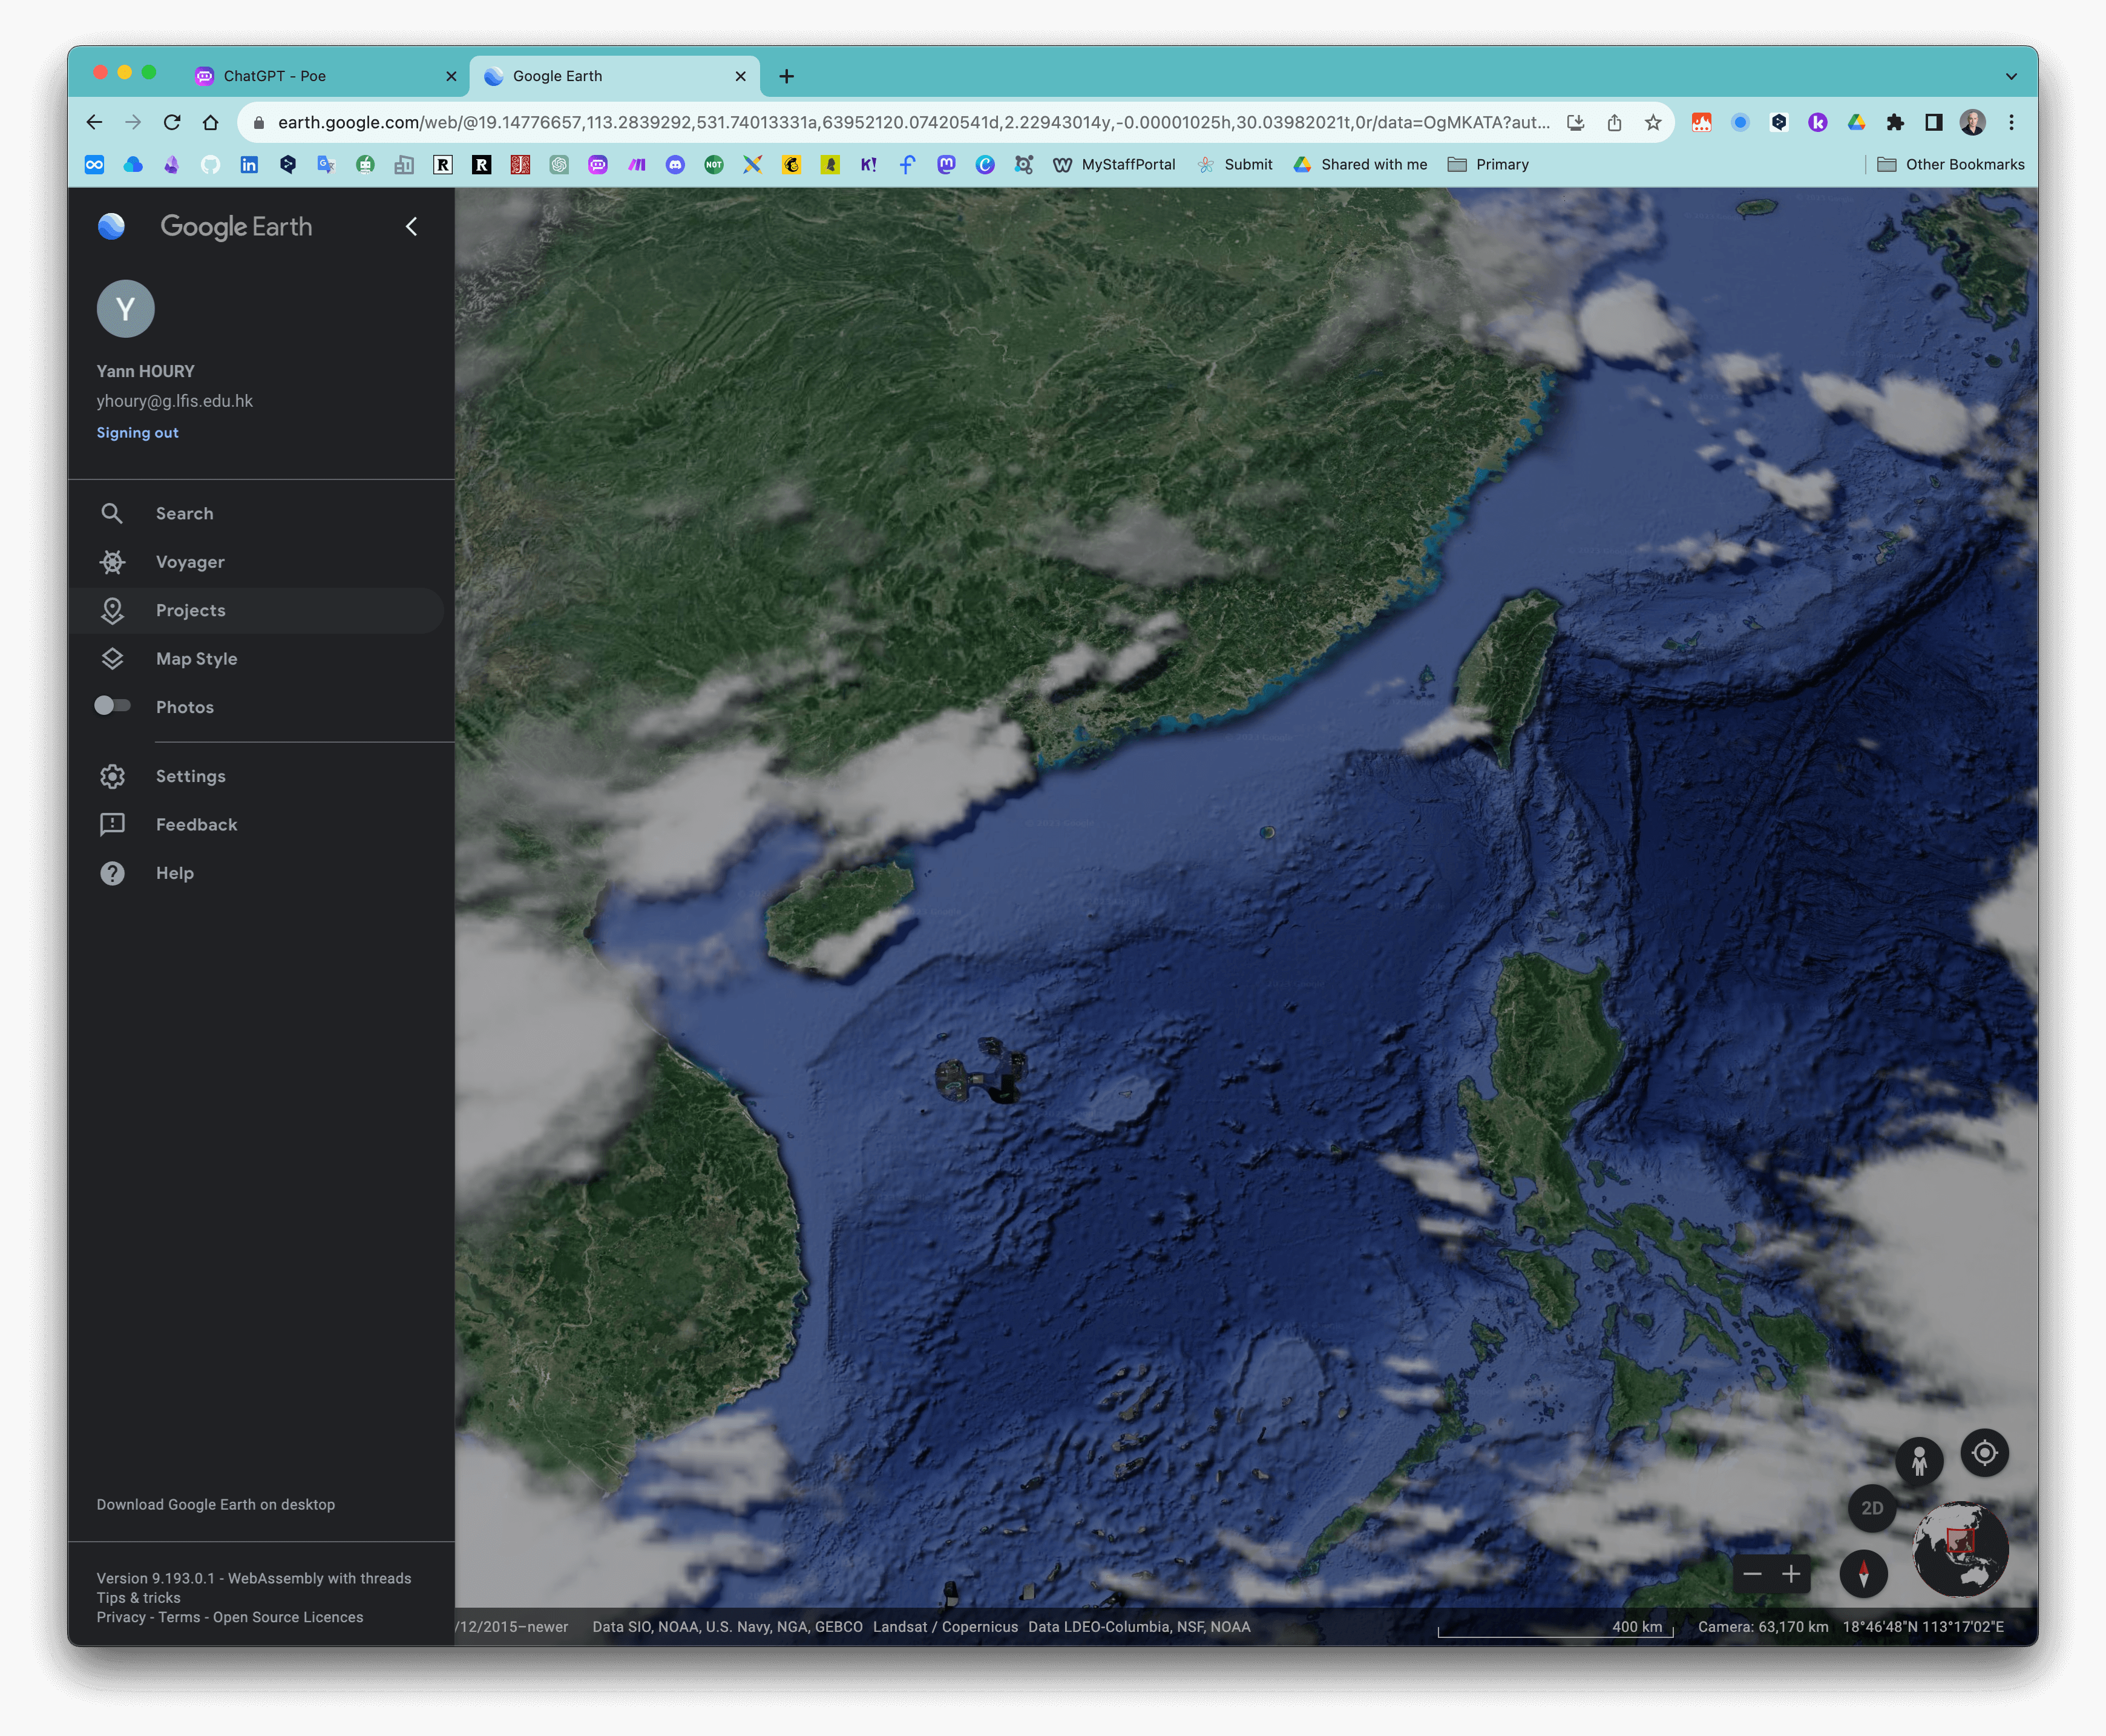The image size is (2106, 1736).
Task: Toggle the Photos switch
Action: click(x=112, y=706)
